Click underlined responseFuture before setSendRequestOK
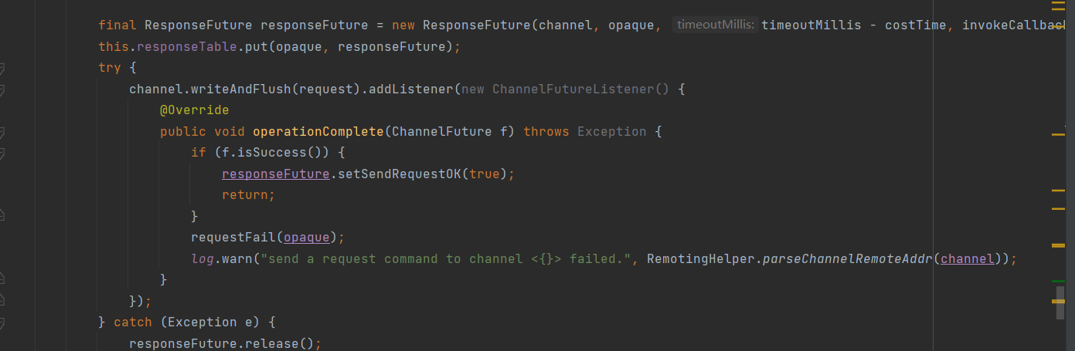Image resolution: width=1075 pixels, height=351 pixels. pyautogui.click(x=275, y=174)
